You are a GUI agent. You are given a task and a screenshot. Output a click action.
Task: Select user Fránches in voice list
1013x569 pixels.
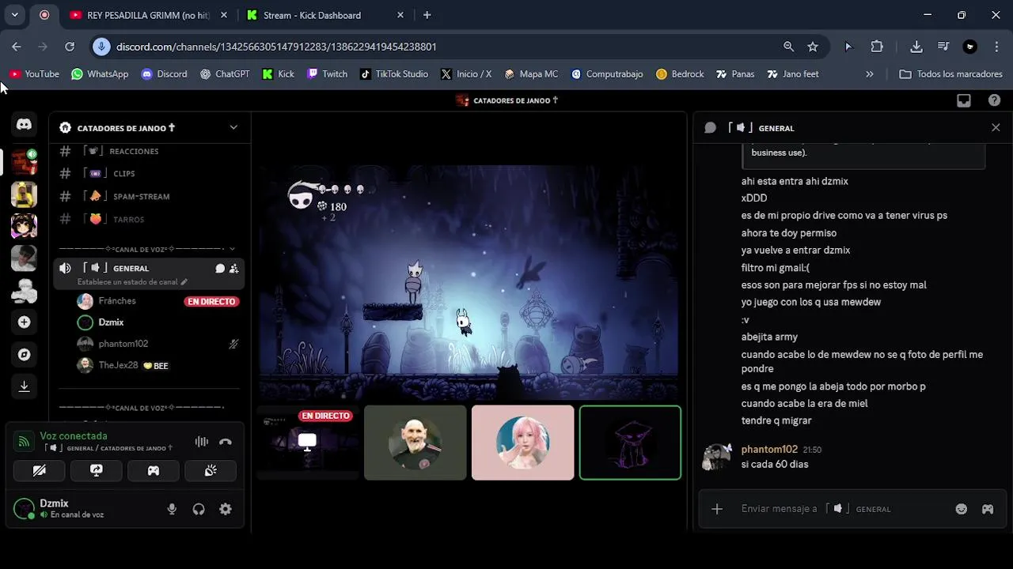click(157, 301)
